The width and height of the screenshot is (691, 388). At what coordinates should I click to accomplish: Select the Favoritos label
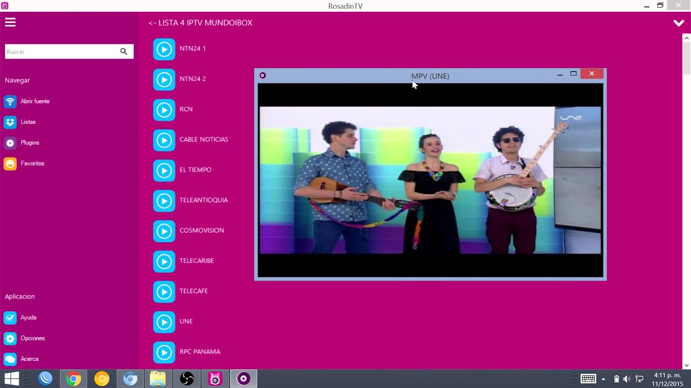32,163
